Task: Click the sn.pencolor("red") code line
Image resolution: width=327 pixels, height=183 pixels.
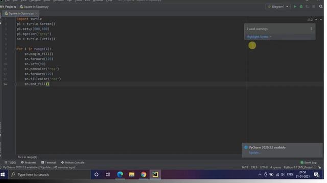Action: (x=42, y=69)
